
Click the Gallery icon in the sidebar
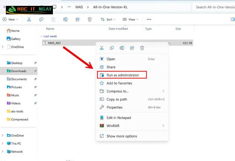point(9,39)
